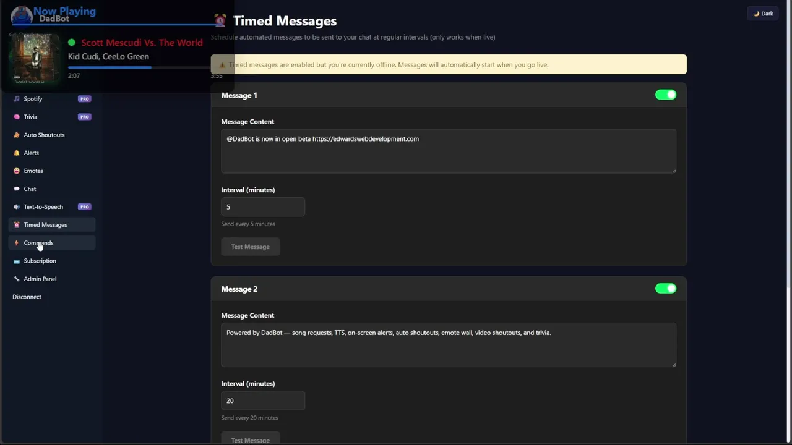Click the Message 2 interval field showing 20

point(263,400)
